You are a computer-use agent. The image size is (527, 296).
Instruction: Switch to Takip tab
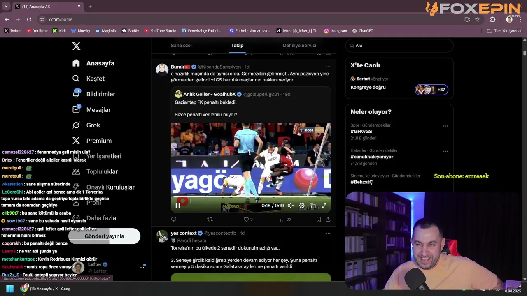pos(237,45)
